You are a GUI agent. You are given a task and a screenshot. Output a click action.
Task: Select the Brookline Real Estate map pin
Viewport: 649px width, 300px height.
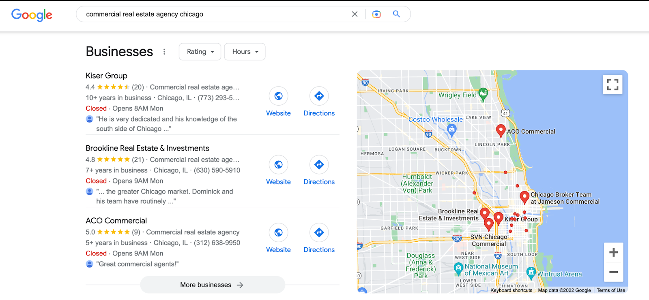485,214
